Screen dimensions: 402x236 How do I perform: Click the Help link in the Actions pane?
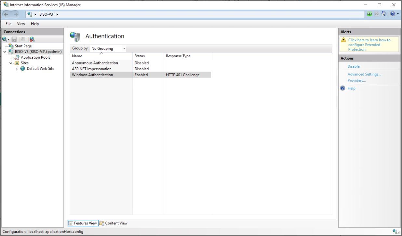tap(351, 88)
